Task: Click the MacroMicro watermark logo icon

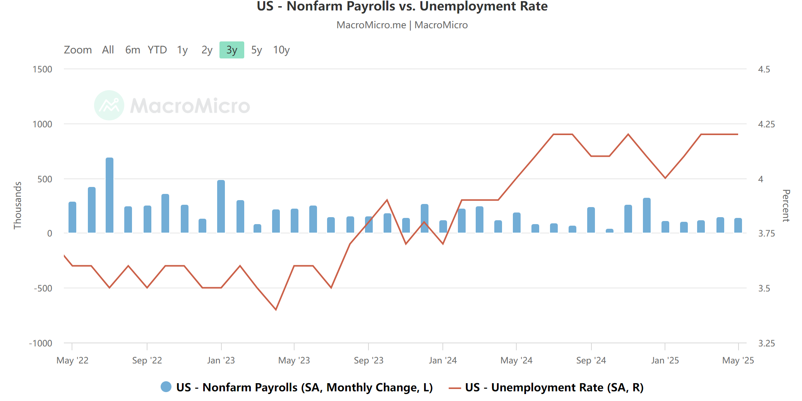Action: point(109,105)
